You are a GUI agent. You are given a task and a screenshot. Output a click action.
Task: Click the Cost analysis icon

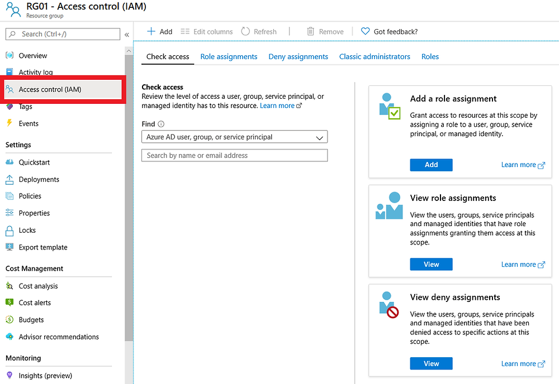coord(10,286)
